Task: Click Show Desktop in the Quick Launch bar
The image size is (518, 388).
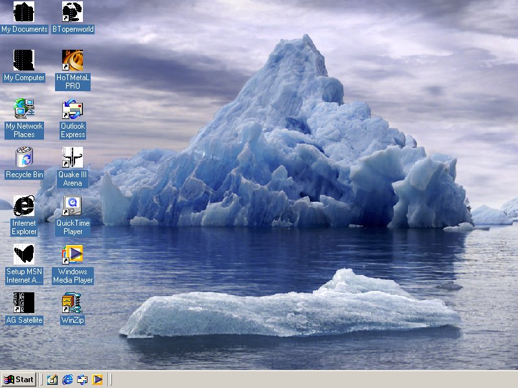Action: tap(52, 380)
